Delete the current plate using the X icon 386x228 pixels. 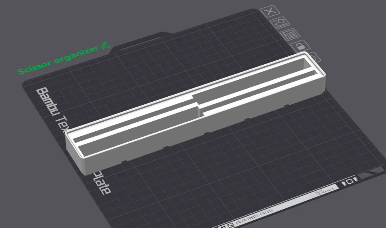tap(269, 12)
